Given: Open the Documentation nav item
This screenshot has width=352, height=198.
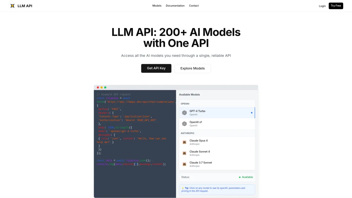Looking at the screenshot, I should tap(175, 6).
